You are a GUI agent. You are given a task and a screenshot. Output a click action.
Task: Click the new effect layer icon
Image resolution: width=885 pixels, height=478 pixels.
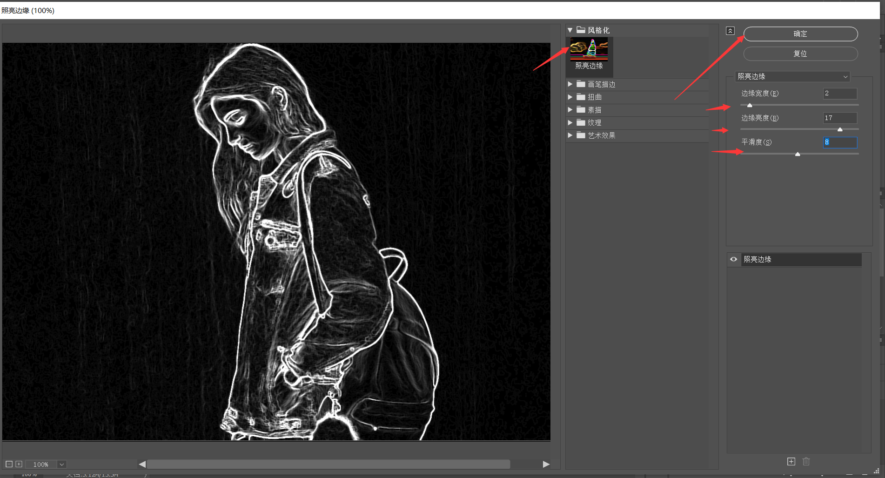(x=791, y=461)
